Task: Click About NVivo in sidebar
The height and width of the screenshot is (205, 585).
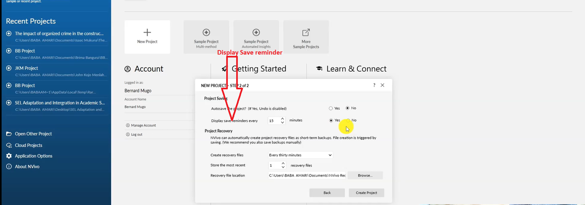Action: [27, 166]
